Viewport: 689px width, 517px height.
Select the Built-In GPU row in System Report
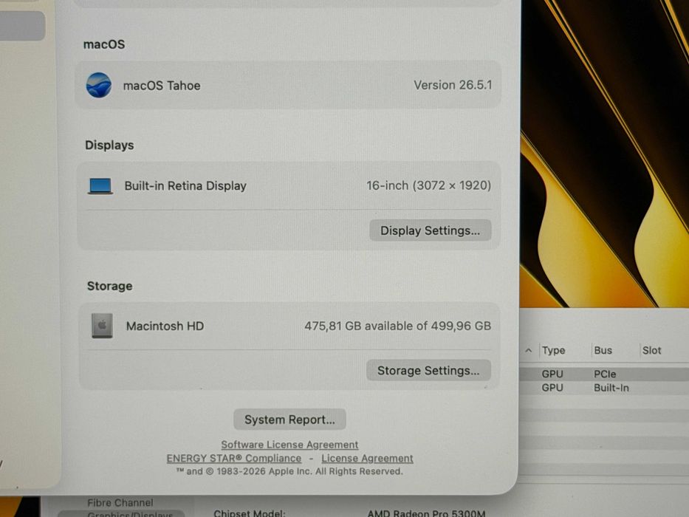604,388
